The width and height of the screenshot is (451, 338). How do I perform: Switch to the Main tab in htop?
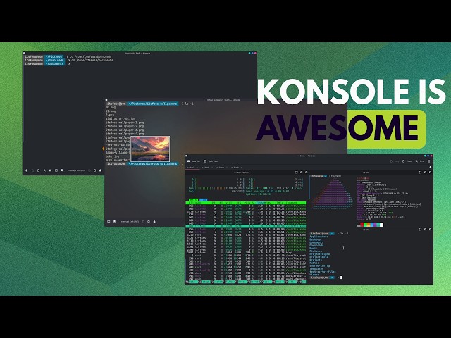193,200
